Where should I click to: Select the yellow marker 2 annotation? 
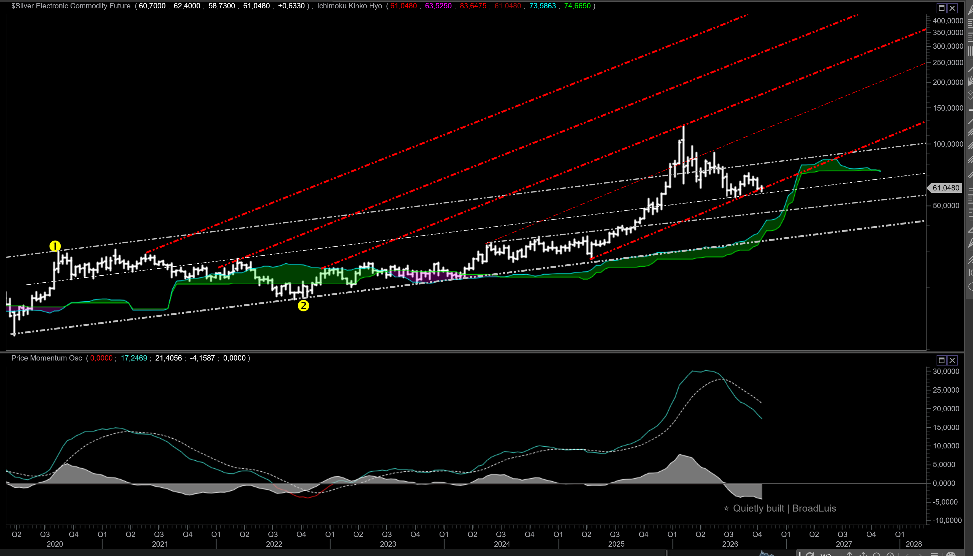click(x=303, y=305)
